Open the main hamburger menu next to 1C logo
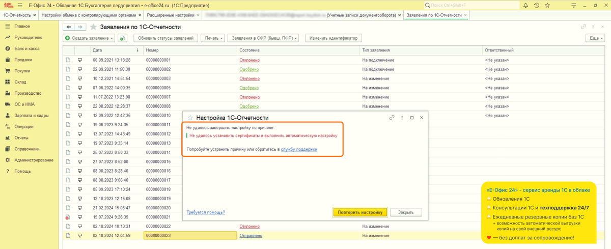The height and width of the screenshot is (249, 611). [20, 5]
